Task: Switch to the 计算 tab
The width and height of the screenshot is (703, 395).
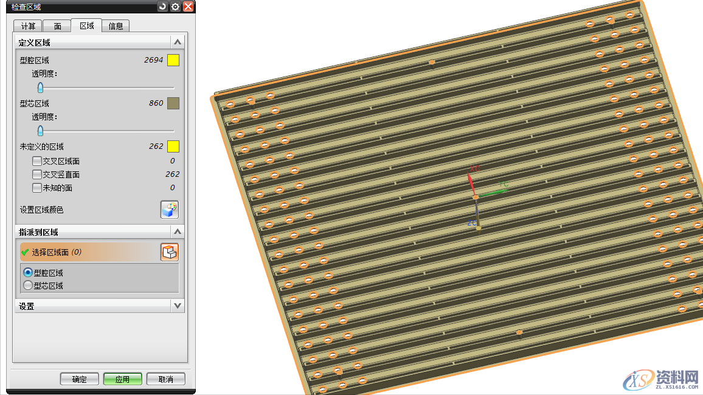Action: click(x=28, y=26)
